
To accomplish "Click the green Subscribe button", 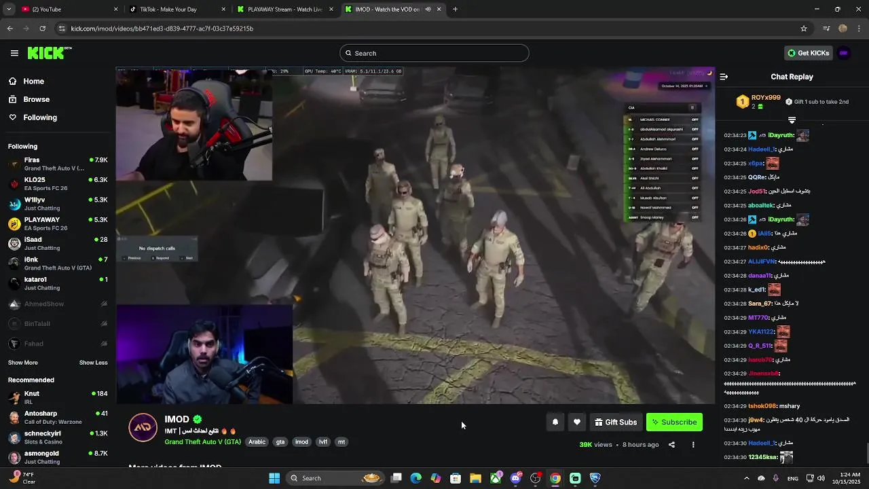I will (x=674, y=422).
